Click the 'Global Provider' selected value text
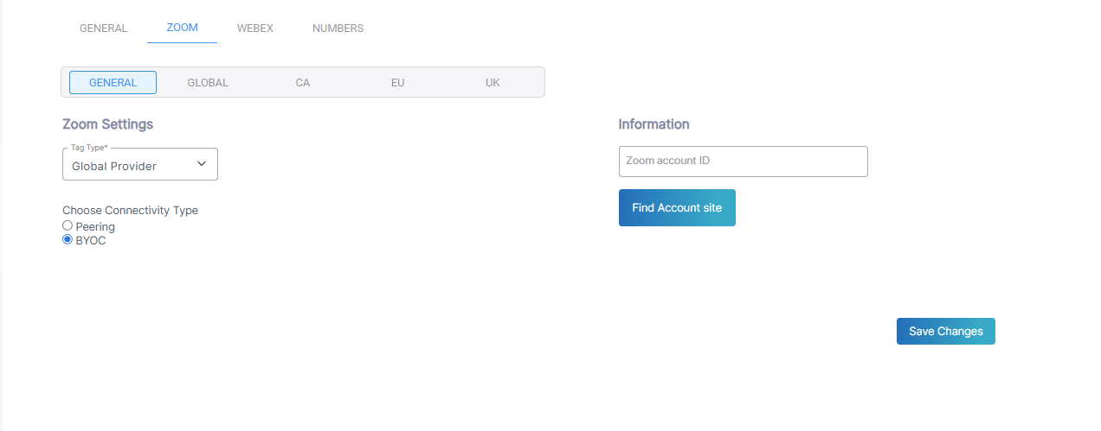The height and width of the screenshot is (431, 1101). (114, 166)
